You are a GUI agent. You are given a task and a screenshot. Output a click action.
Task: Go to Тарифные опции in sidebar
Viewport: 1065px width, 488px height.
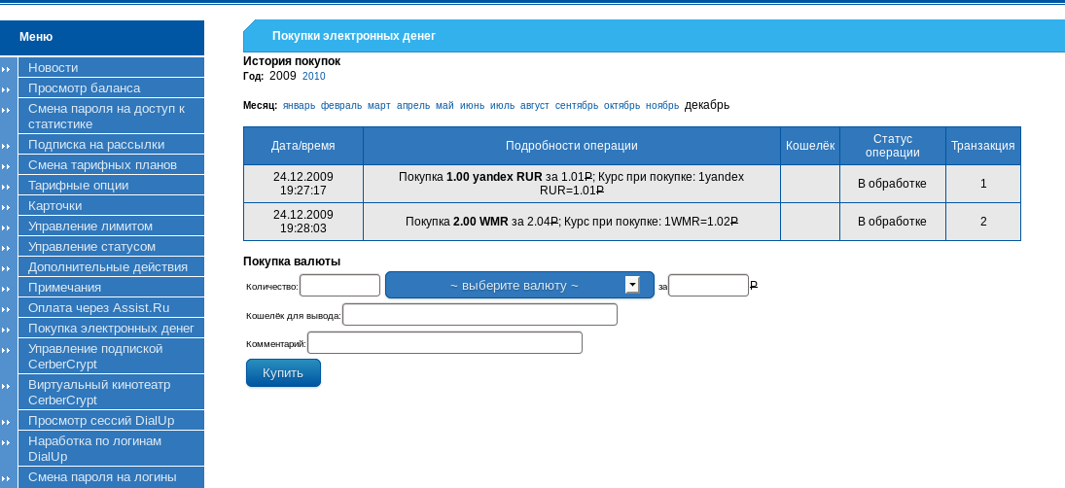pyautogui.click(x=78, y=185)
